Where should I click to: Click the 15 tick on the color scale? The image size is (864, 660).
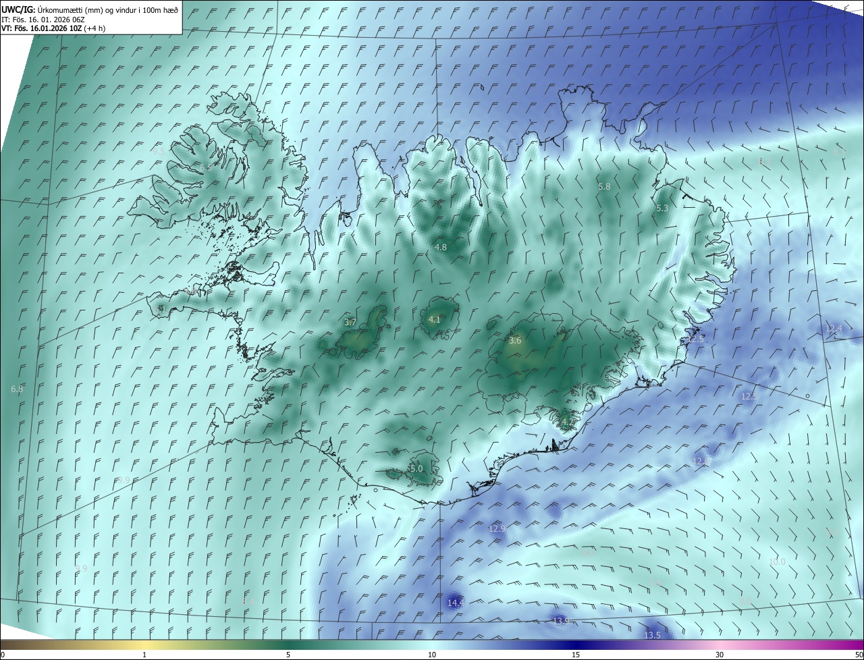tap(576, 655)
